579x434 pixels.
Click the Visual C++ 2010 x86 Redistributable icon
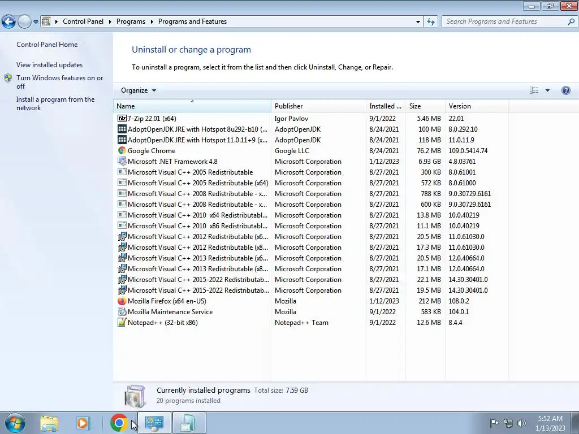pos(122,225)
